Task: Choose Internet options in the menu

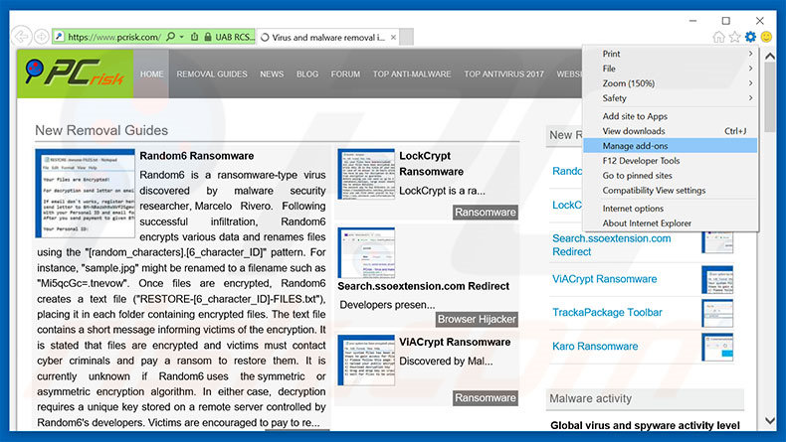Action: (x=633, y=209)
